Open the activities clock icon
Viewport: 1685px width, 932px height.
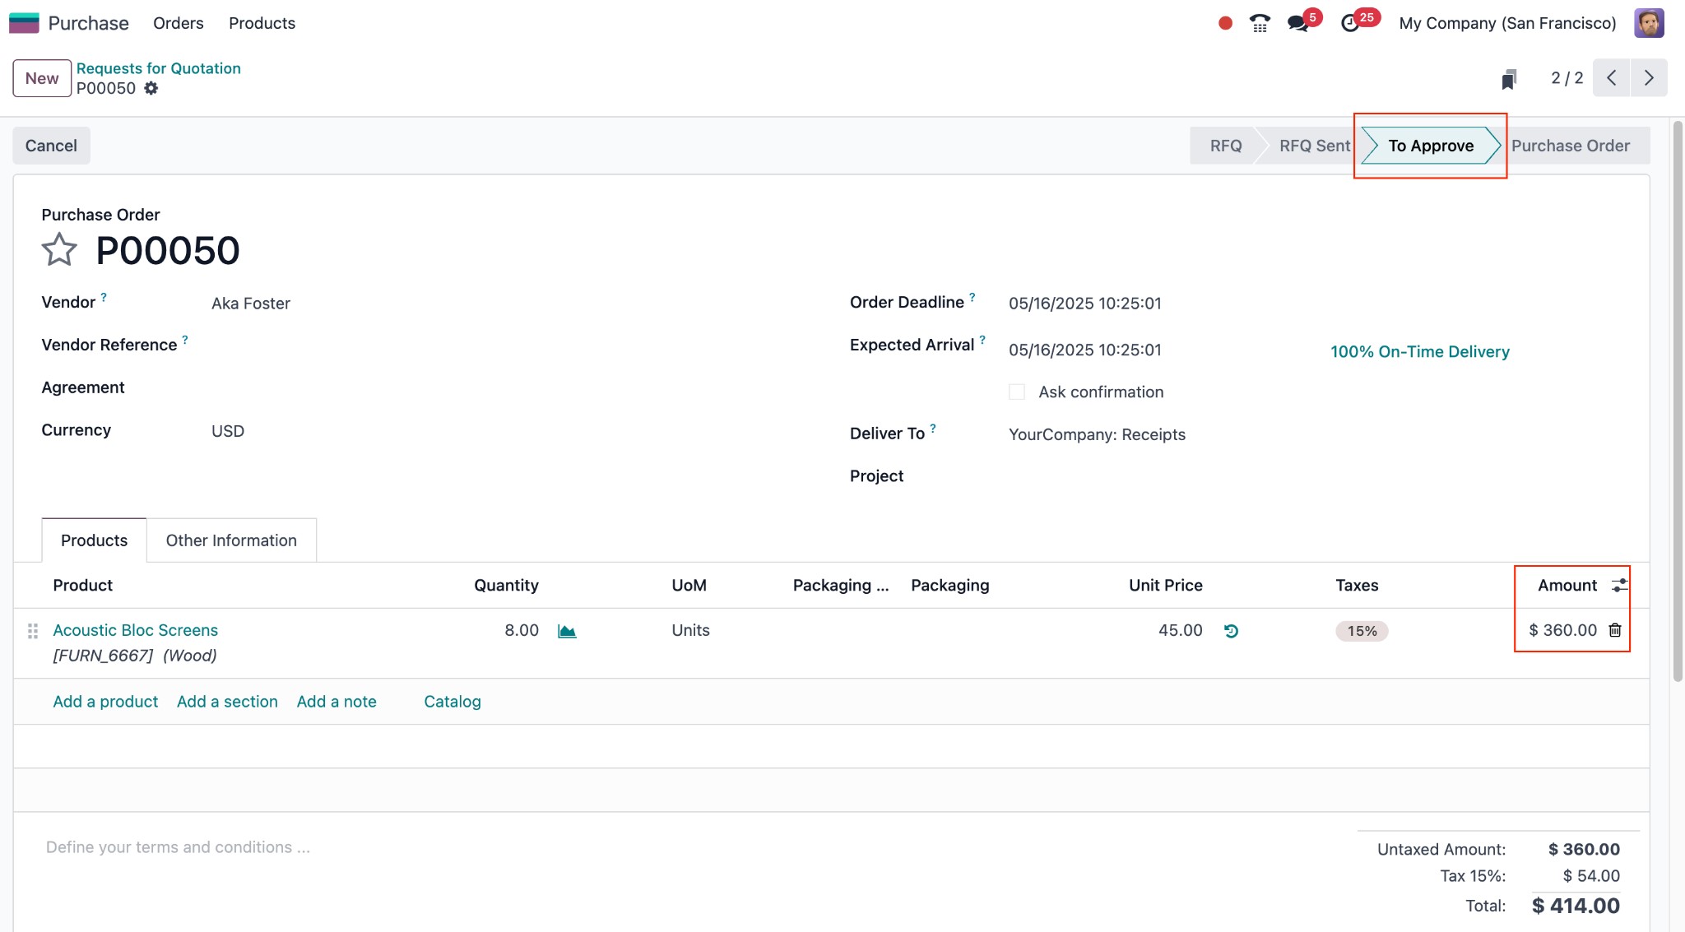[1349, 23]
